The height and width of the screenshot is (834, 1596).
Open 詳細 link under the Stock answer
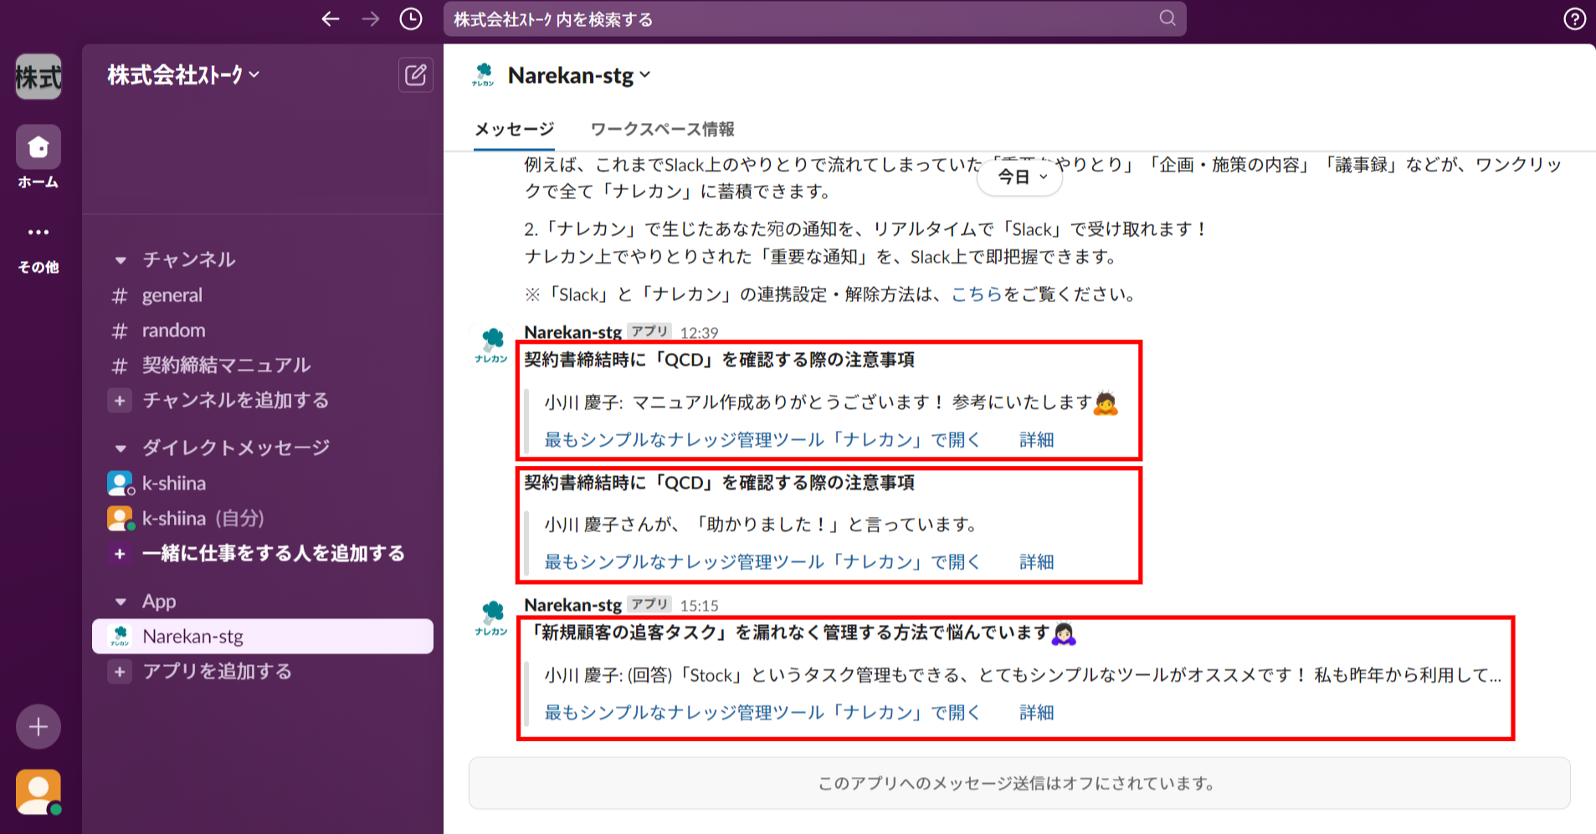(x=1036, y=713)
